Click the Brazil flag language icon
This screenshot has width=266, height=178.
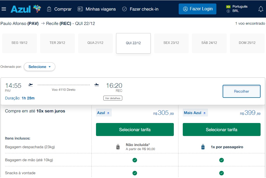[228, 7]
